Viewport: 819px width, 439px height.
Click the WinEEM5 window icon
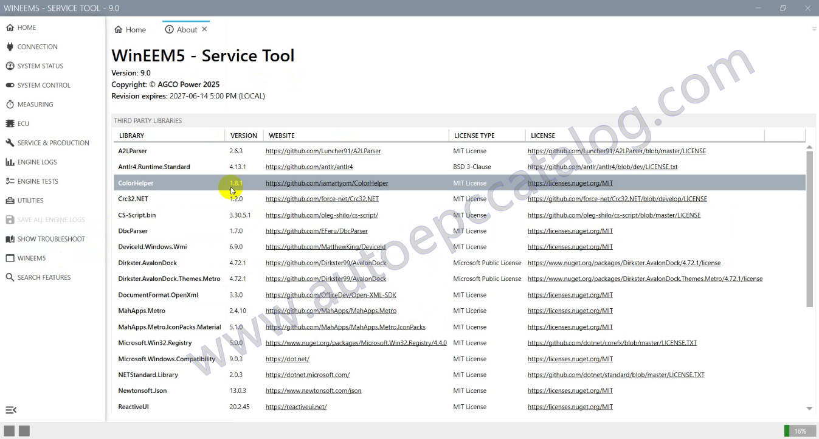pyautogui.click(x=10, y=258)
